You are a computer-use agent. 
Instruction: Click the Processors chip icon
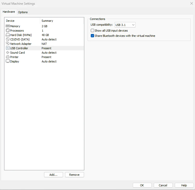coord(8,30)
